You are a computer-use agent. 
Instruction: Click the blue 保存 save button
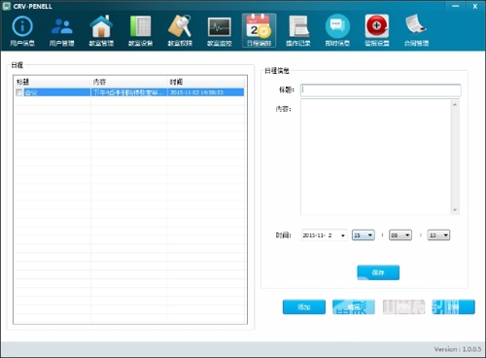[x=378, y=272]
